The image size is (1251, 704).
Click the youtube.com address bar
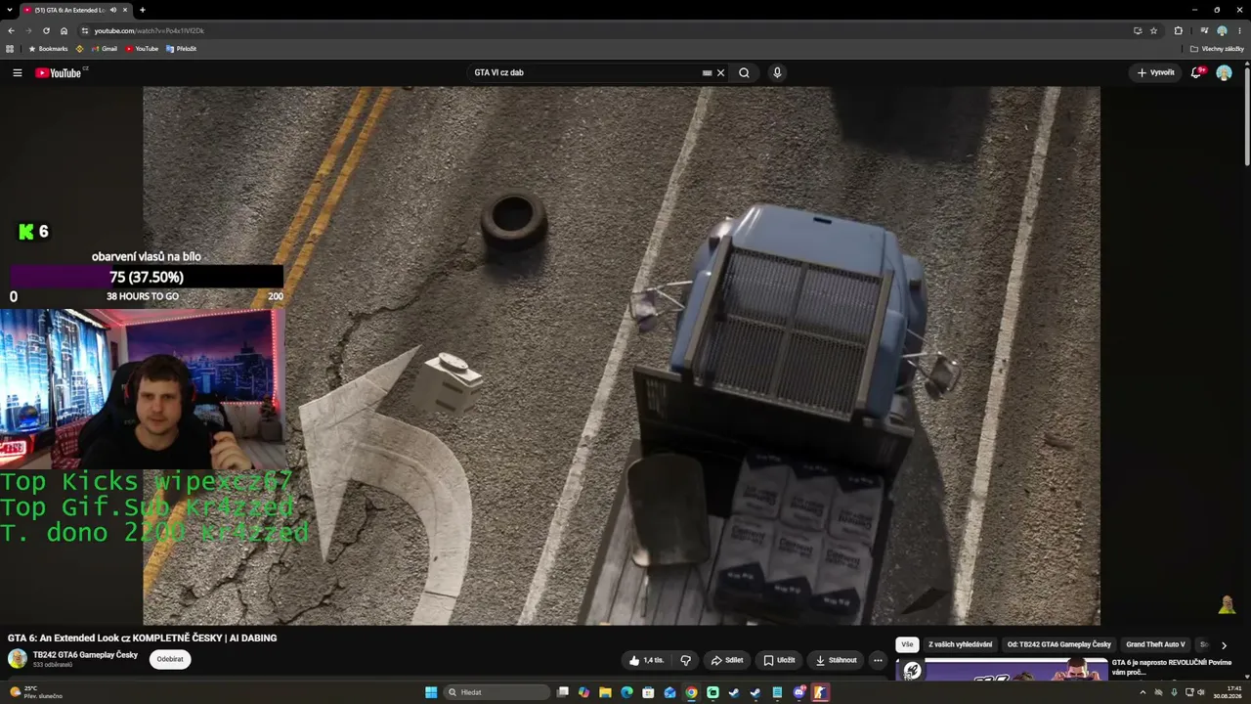(606, 30)
